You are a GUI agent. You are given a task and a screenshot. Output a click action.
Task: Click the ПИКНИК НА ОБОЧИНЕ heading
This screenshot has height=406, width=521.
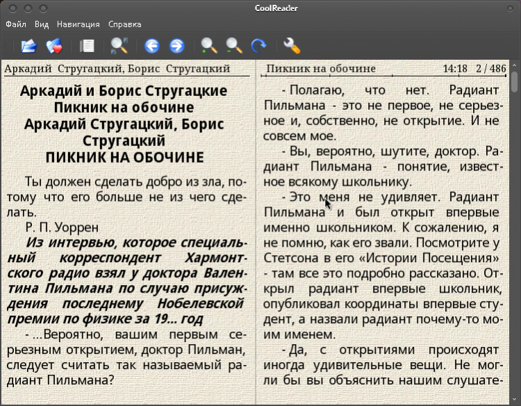pyautogui.click(x=124, y=157)
